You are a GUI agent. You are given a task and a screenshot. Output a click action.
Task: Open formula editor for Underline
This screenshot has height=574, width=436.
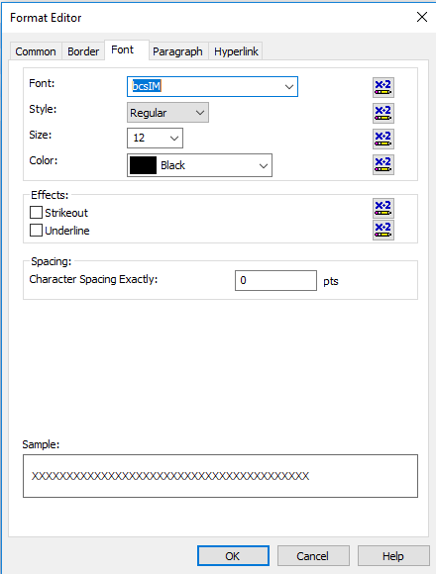383,230
